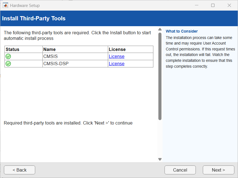Open the License link for CMSIS-DSP
This screenshot has height=178, width=238.
click(116, 64)
